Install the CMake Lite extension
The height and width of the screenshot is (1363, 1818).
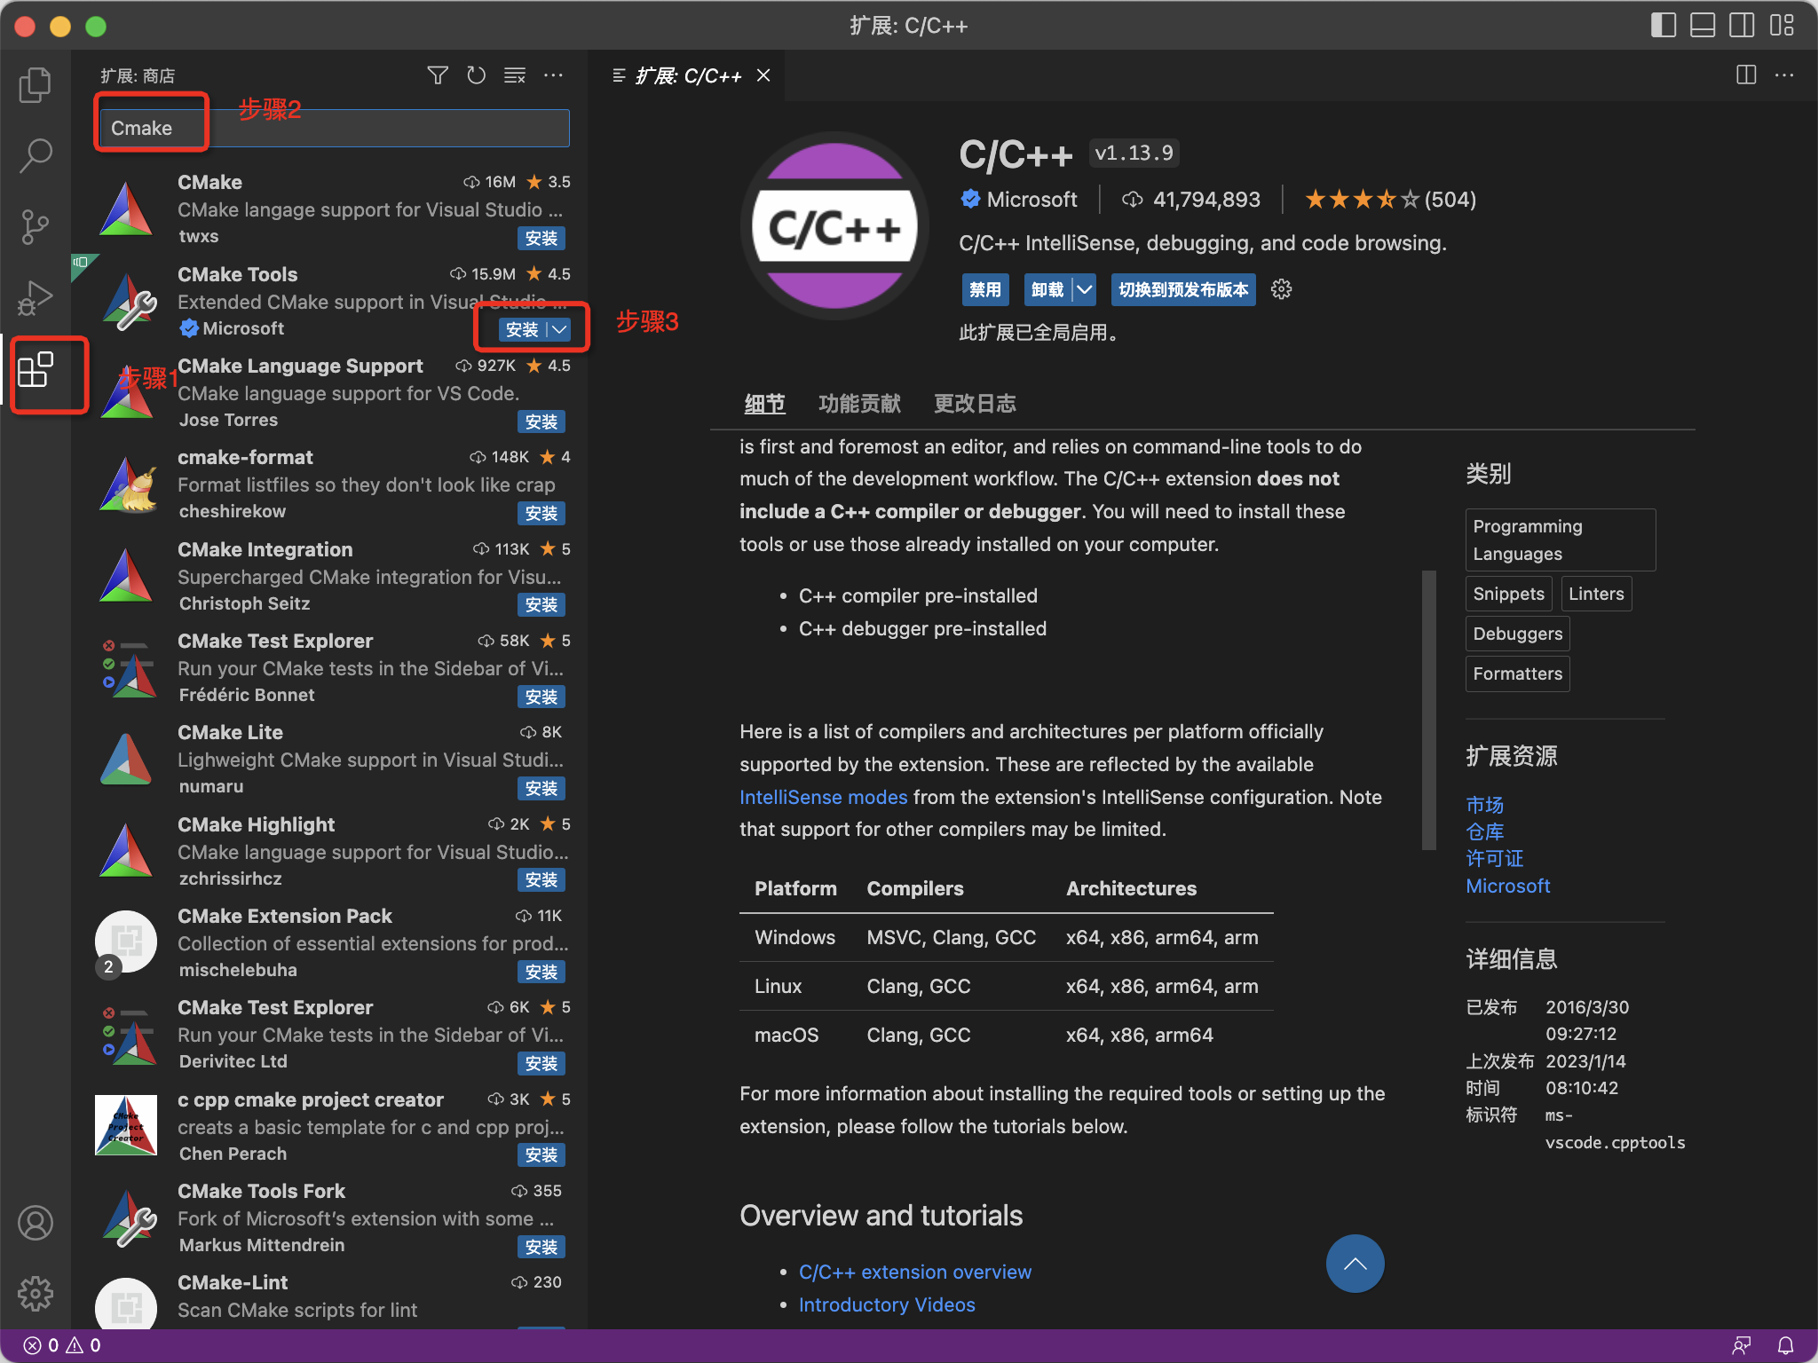point(541,789)
